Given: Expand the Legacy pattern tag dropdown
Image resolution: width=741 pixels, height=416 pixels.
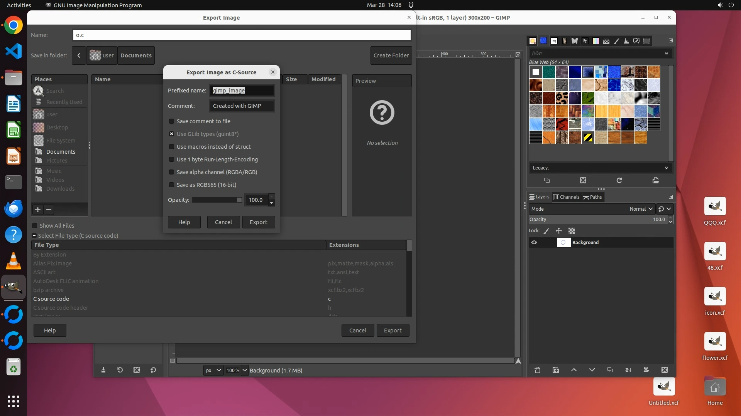Looking at the screenshot, I should coord(666,168).
